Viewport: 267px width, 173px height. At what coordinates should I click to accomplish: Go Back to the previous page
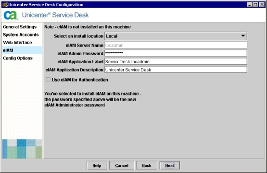(147, 165)
